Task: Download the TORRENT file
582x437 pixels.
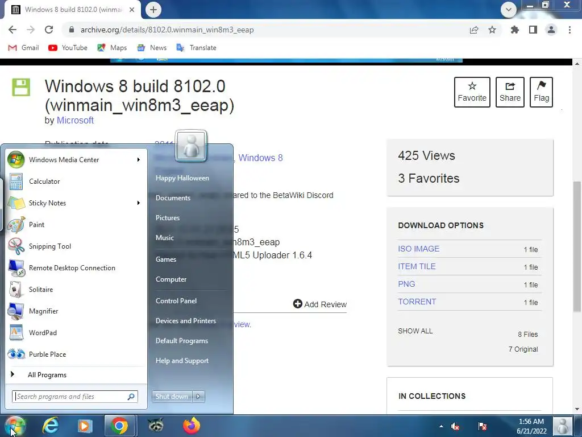Action: (x=417, y=302)
